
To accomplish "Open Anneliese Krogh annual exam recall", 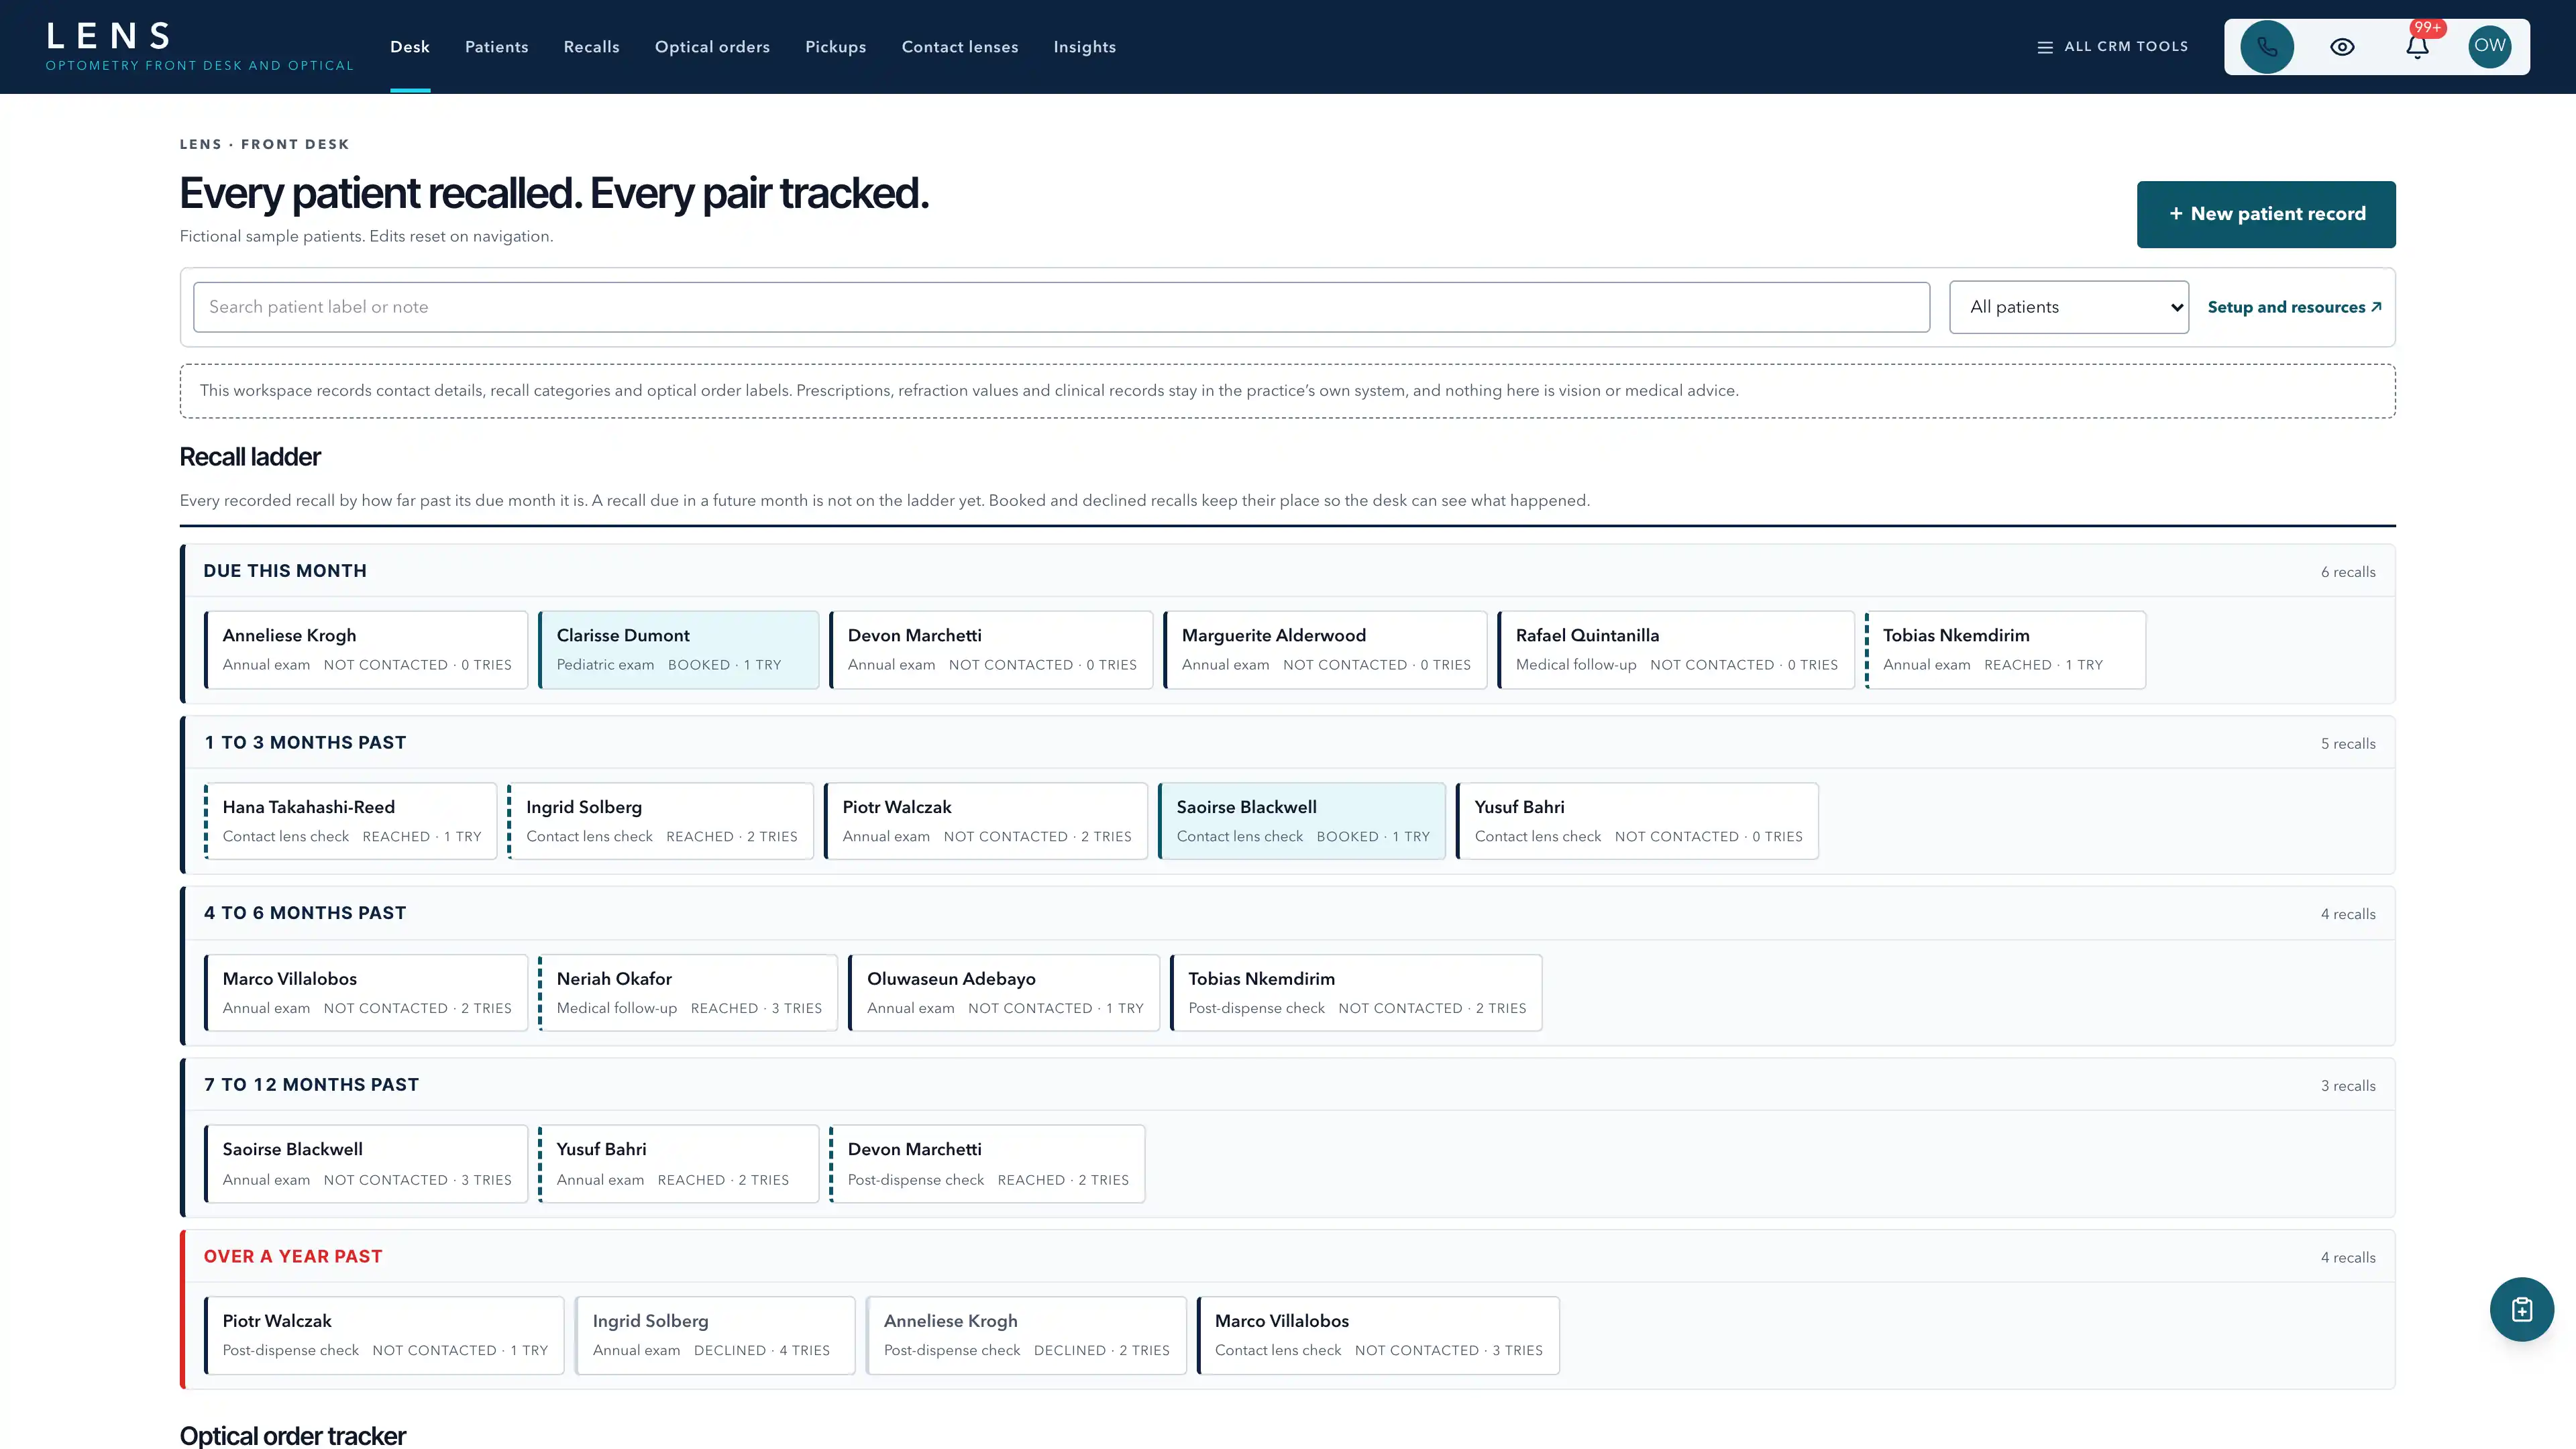I will pyautogui.click(x=366, y=649).
